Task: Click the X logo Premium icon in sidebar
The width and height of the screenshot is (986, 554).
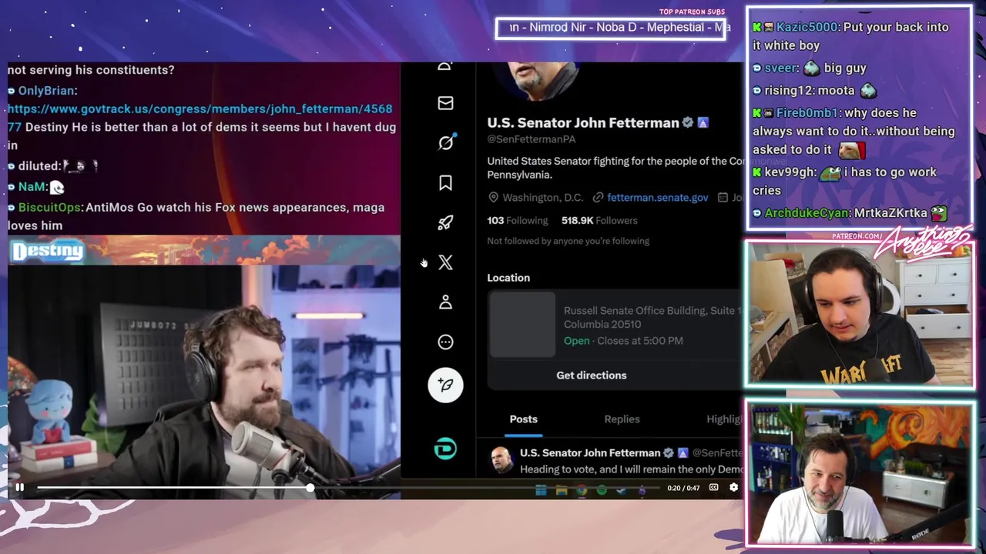Action: pos(445,263)
